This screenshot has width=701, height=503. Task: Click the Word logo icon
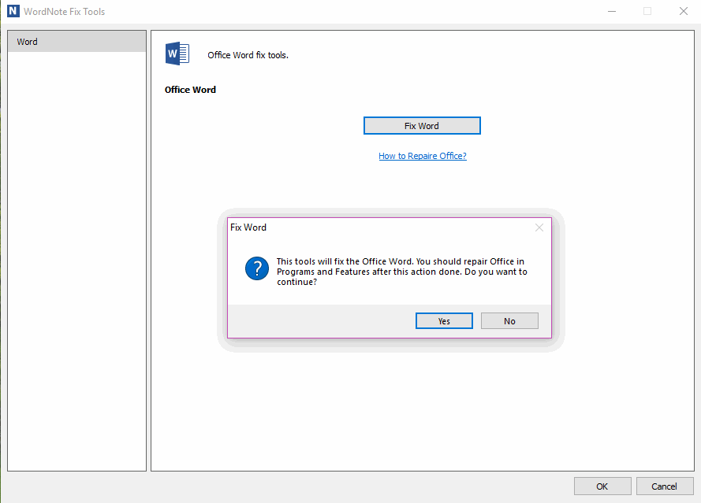pos(177,54)
